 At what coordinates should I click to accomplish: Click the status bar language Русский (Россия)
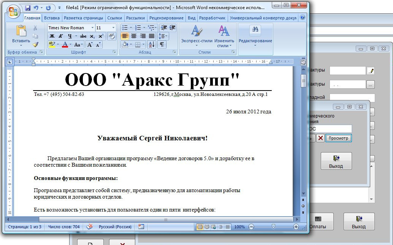pyautogui.click(x=115, y=227)
